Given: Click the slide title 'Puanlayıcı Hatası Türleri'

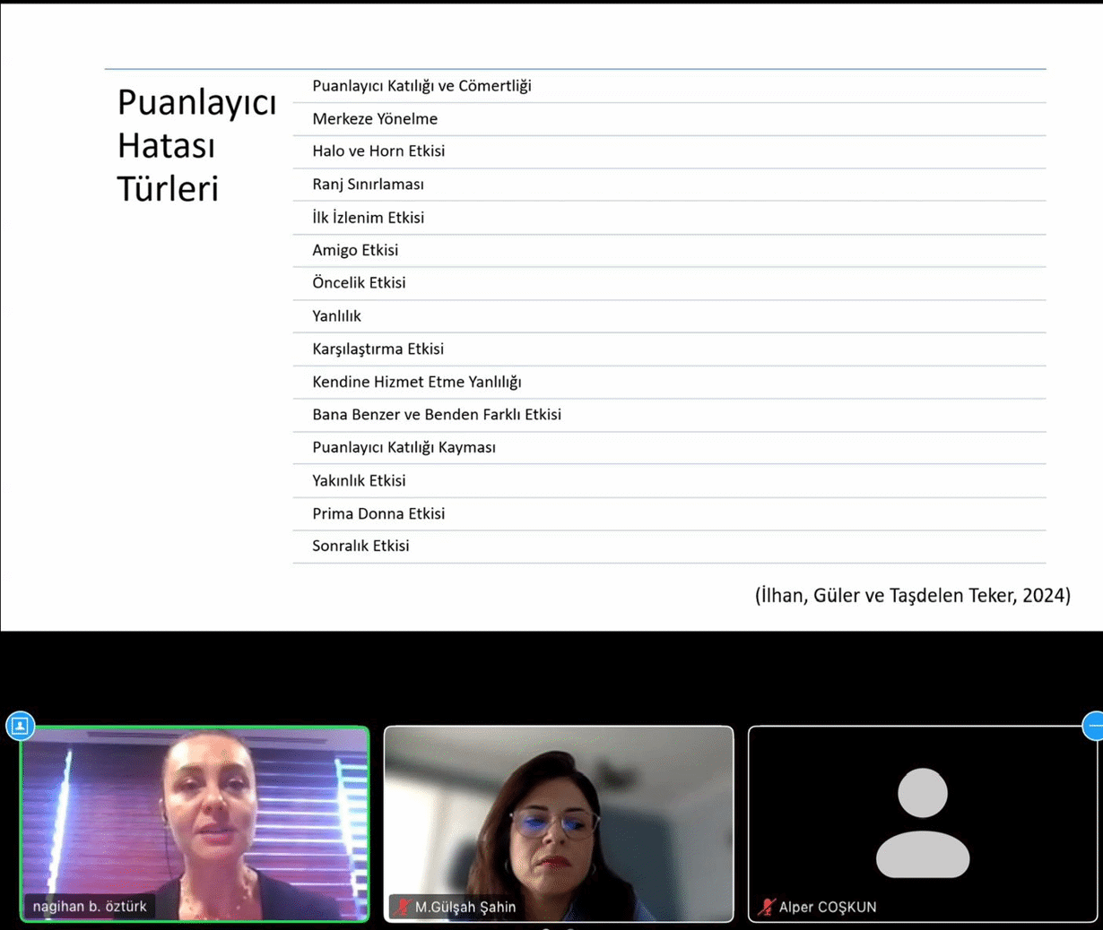Looking at the screenshot, I should (196, 145).
